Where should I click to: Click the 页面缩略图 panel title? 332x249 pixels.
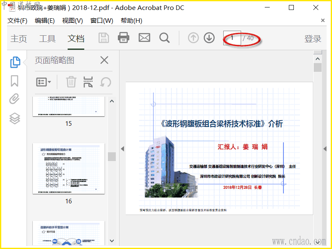54,60
